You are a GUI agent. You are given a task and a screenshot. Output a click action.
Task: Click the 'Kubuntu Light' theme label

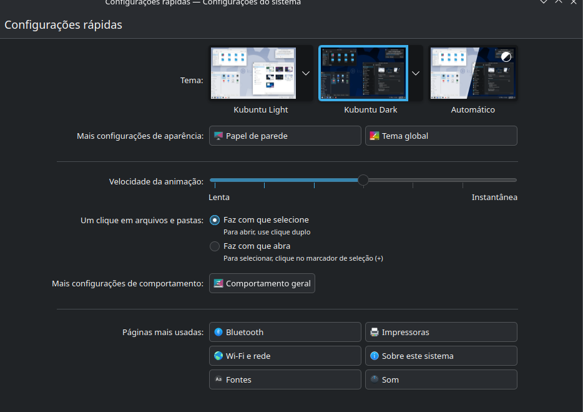click(261, 109)
